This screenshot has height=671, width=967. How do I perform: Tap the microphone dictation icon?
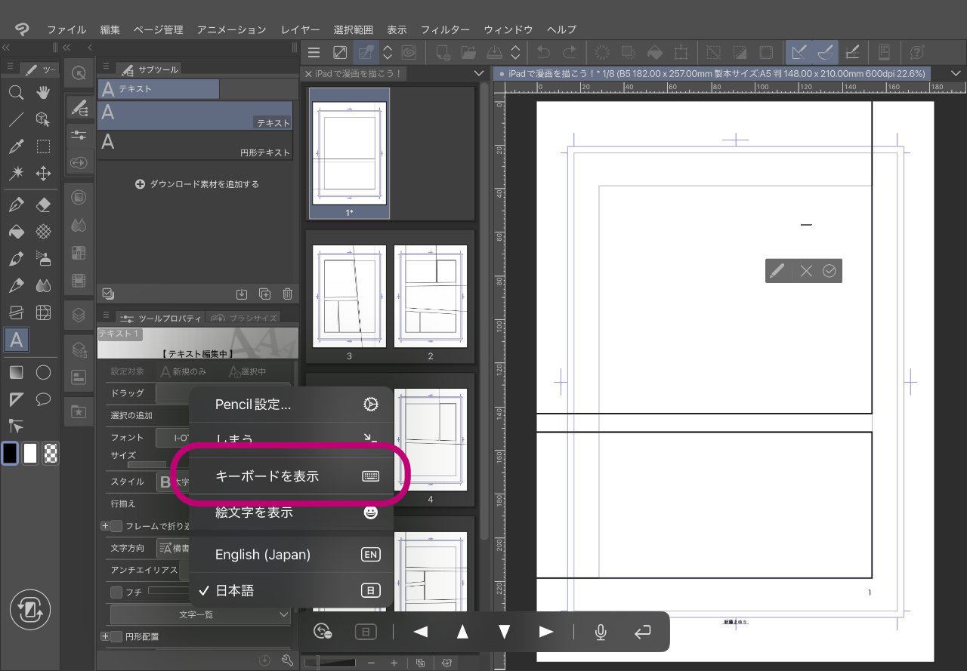pyautogui.click(x=601, y=632)
